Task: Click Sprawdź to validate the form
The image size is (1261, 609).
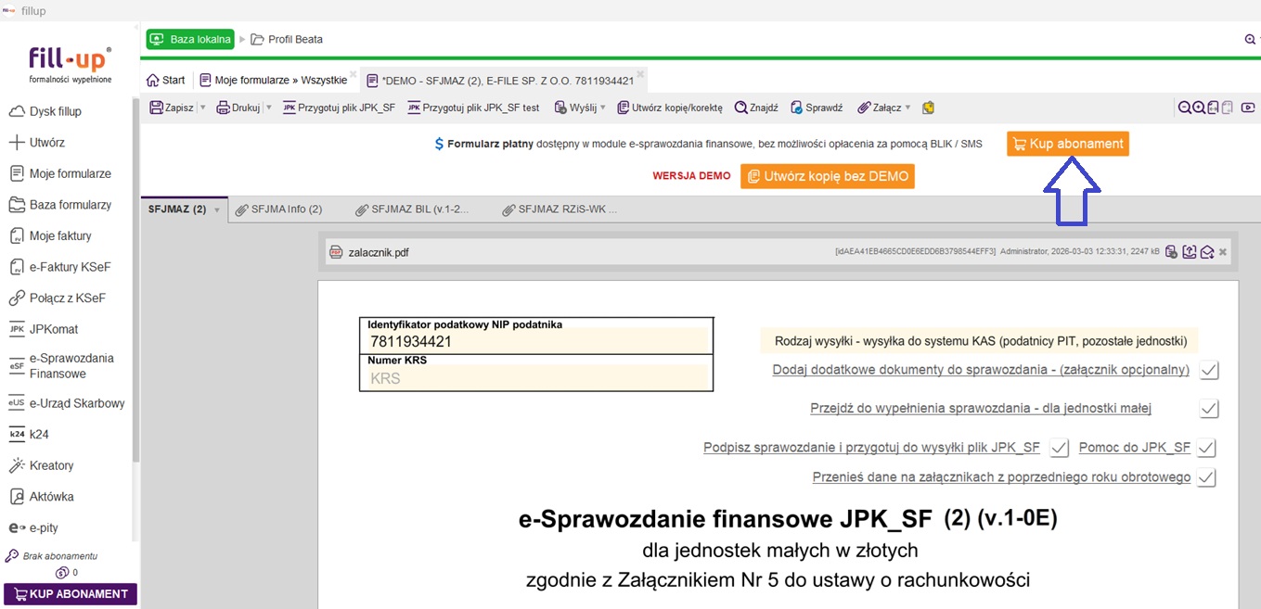Action: [x=816, y=108]
